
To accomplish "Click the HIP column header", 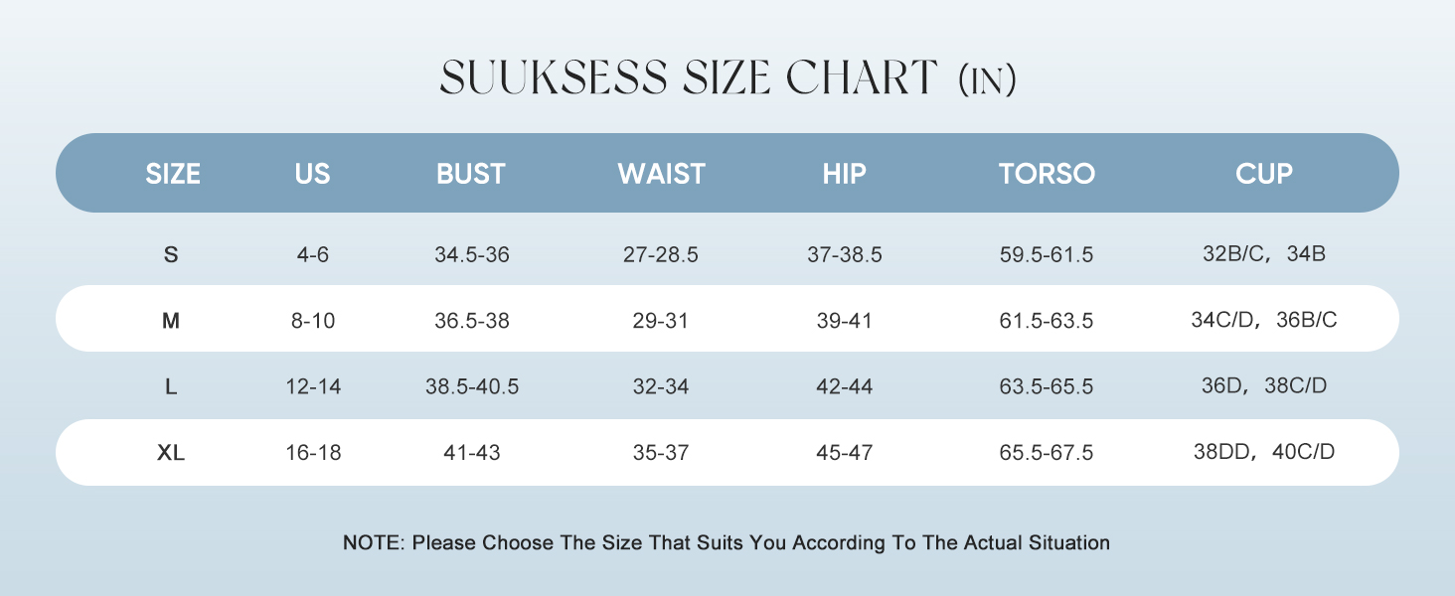I will coord(845,174).
